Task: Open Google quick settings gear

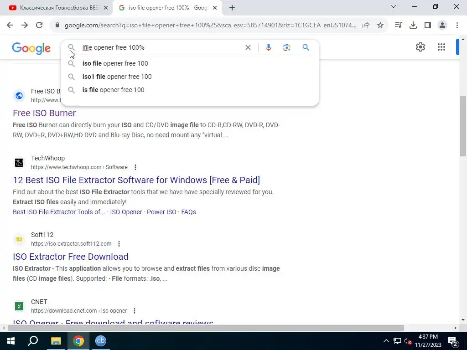Action: point(420,47)
